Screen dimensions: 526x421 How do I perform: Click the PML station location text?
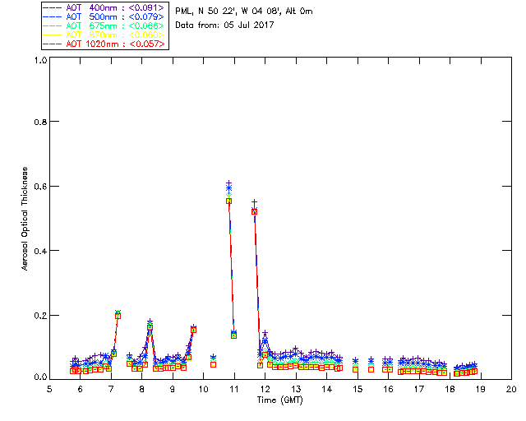point(244,12)
